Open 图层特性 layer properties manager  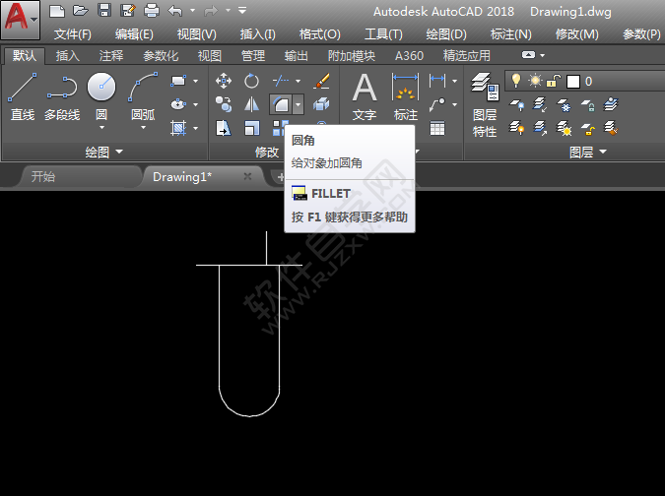click(485, 104)
